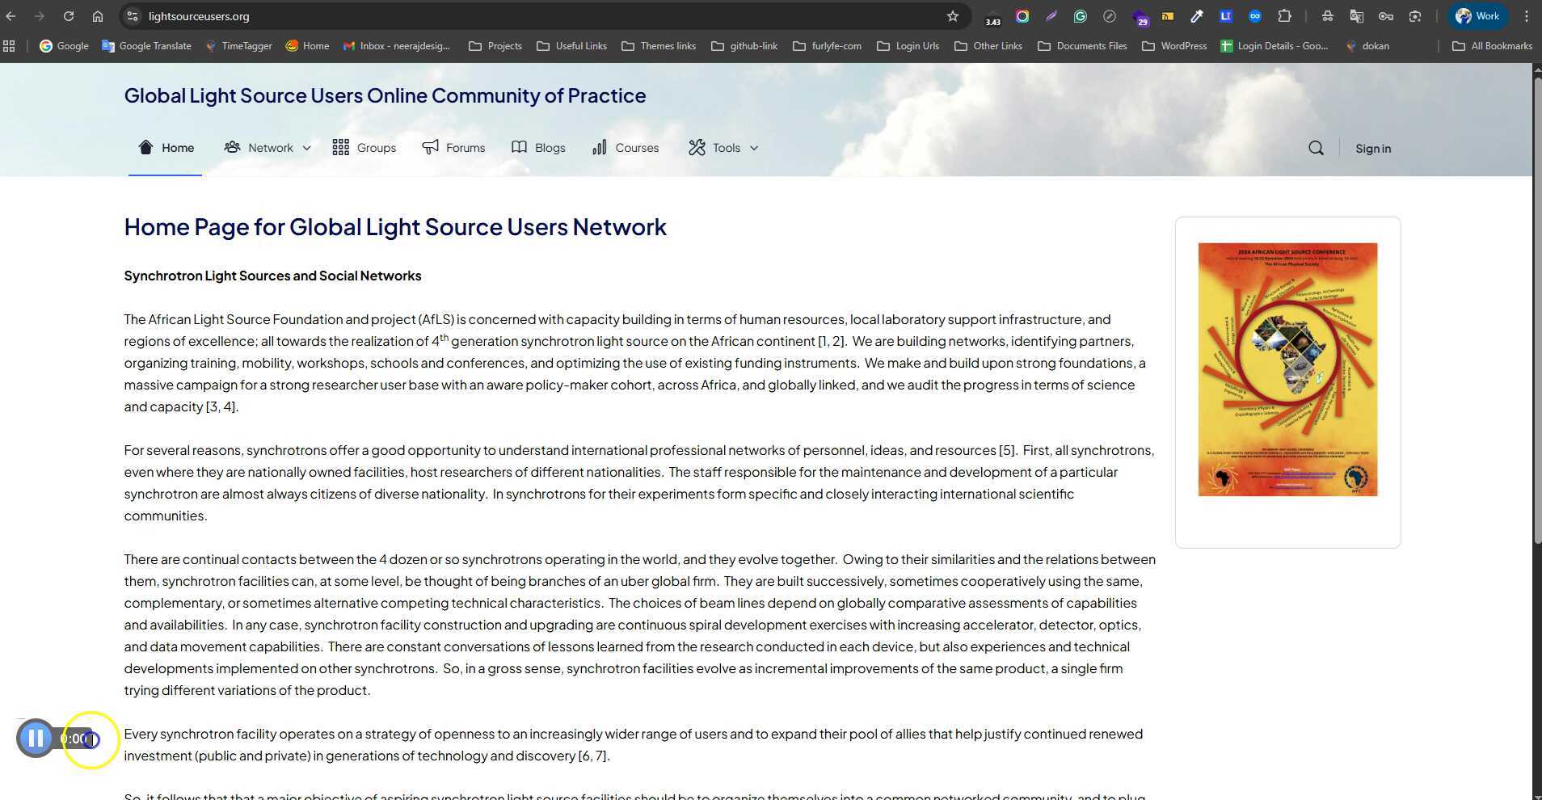Go back with the browser back arrow
The height and width of the screenshot is (800, 1542).
coord(11,16)
